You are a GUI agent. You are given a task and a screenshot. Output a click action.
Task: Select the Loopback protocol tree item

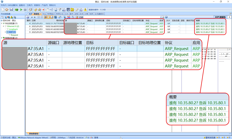coord(13,29)
